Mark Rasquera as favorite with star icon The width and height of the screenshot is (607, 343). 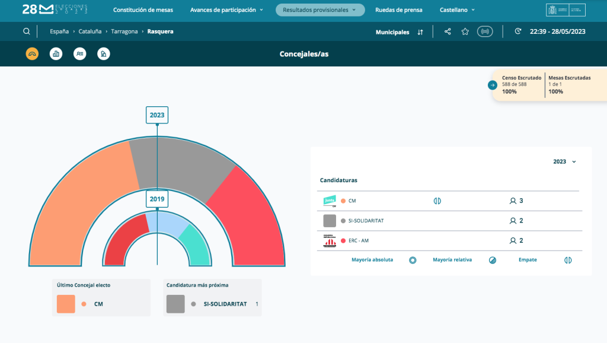click(465, 32)
